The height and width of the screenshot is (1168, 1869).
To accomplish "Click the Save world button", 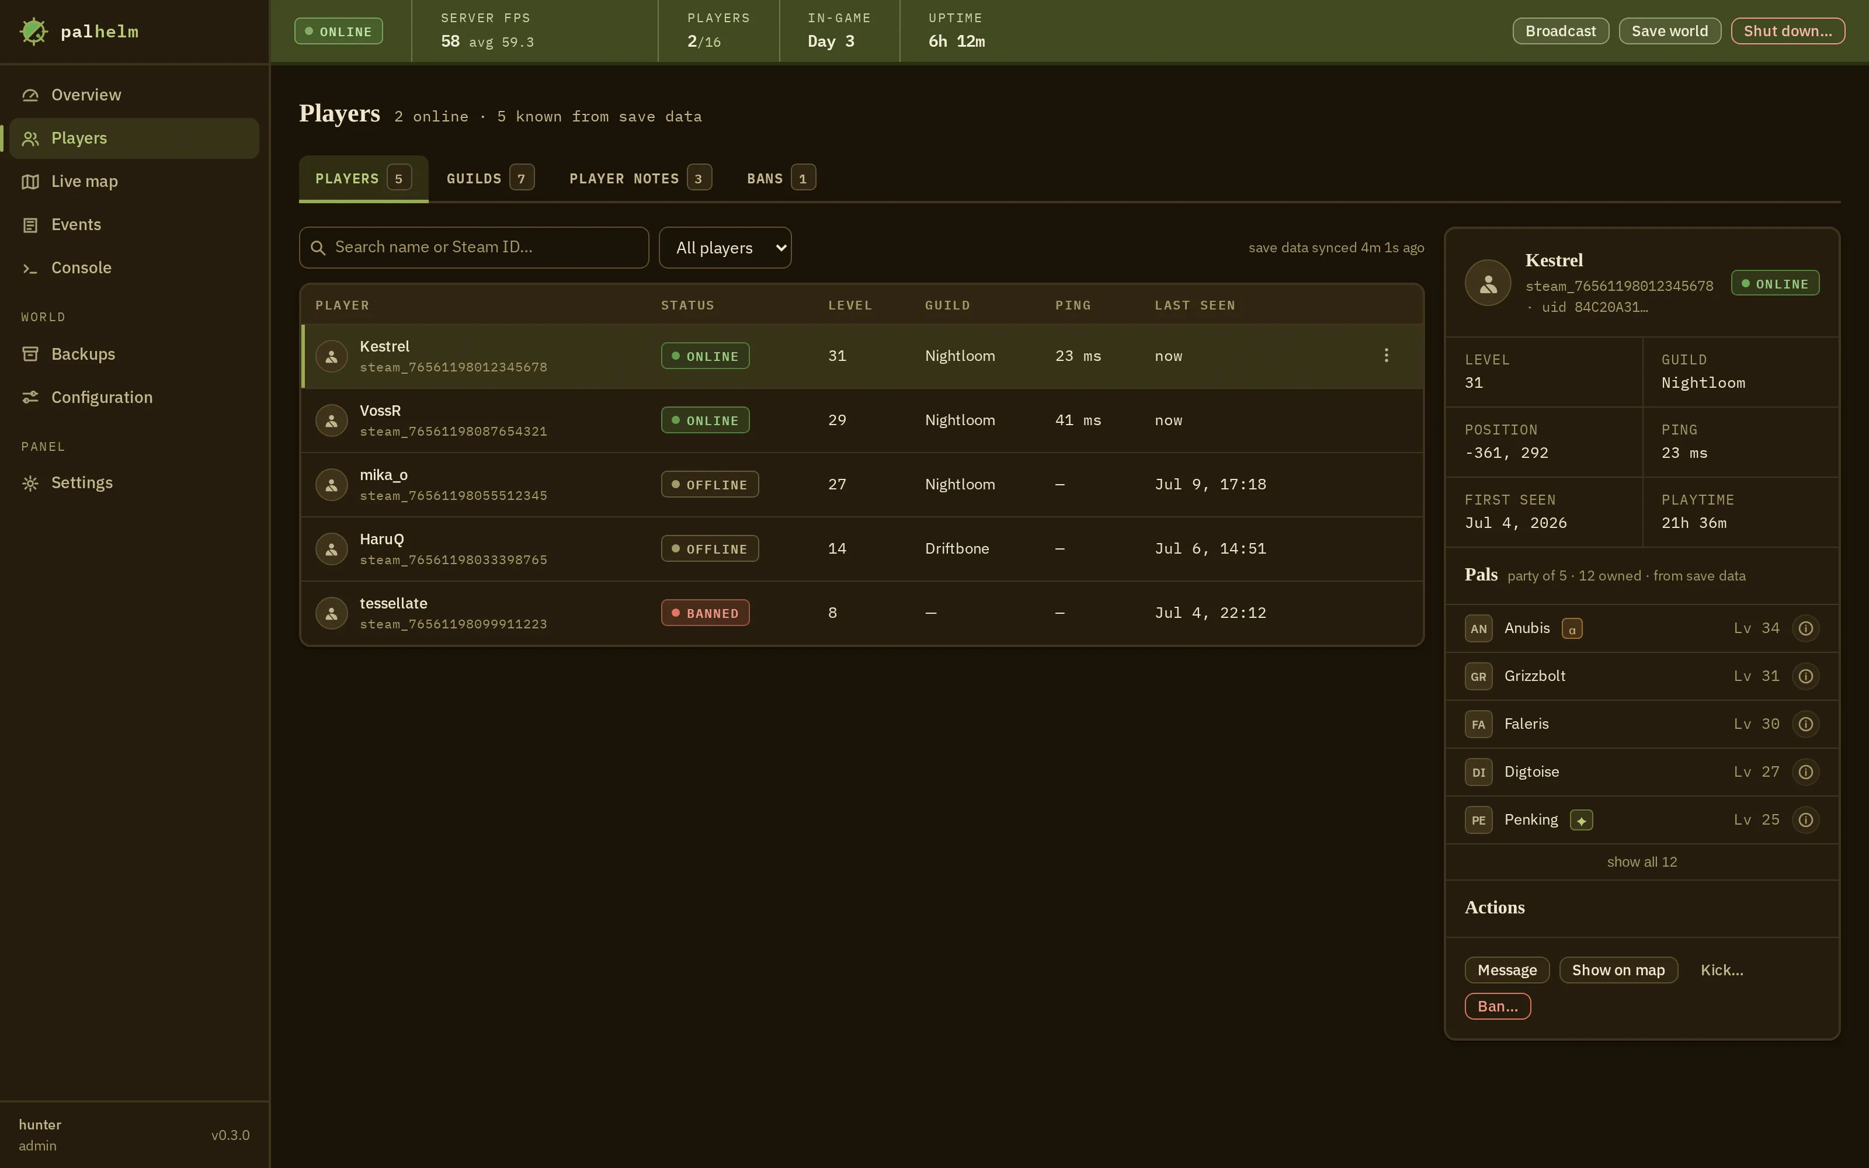I will (1669, 31).
